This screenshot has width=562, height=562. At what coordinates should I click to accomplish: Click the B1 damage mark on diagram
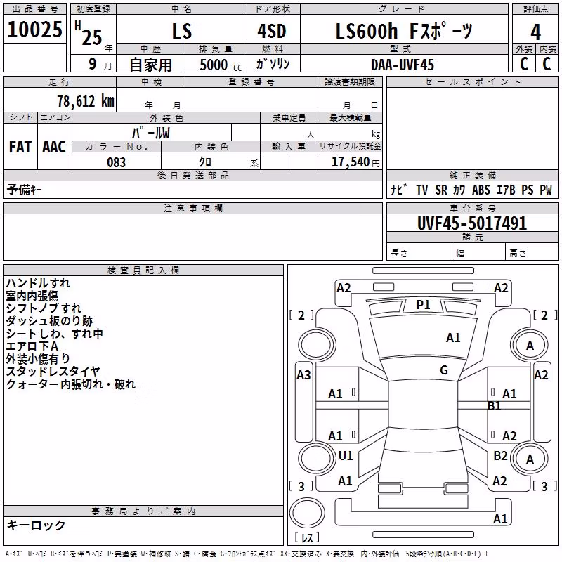click(x=495, y=406)
